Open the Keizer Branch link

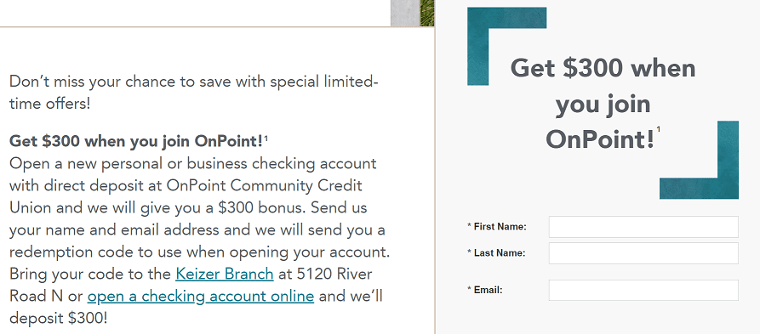(225, 274)
